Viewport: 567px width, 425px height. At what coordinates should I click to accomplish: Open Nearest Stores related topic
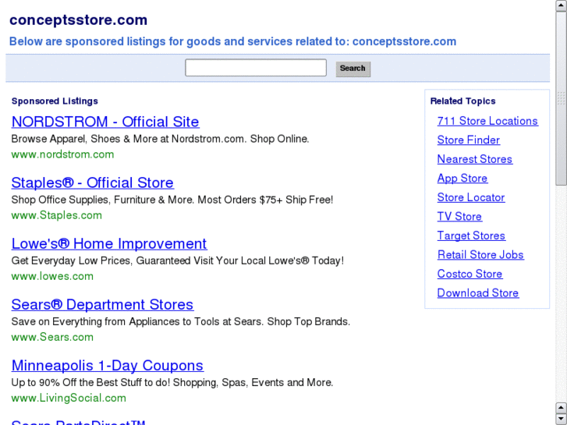[x=474, y=159]
